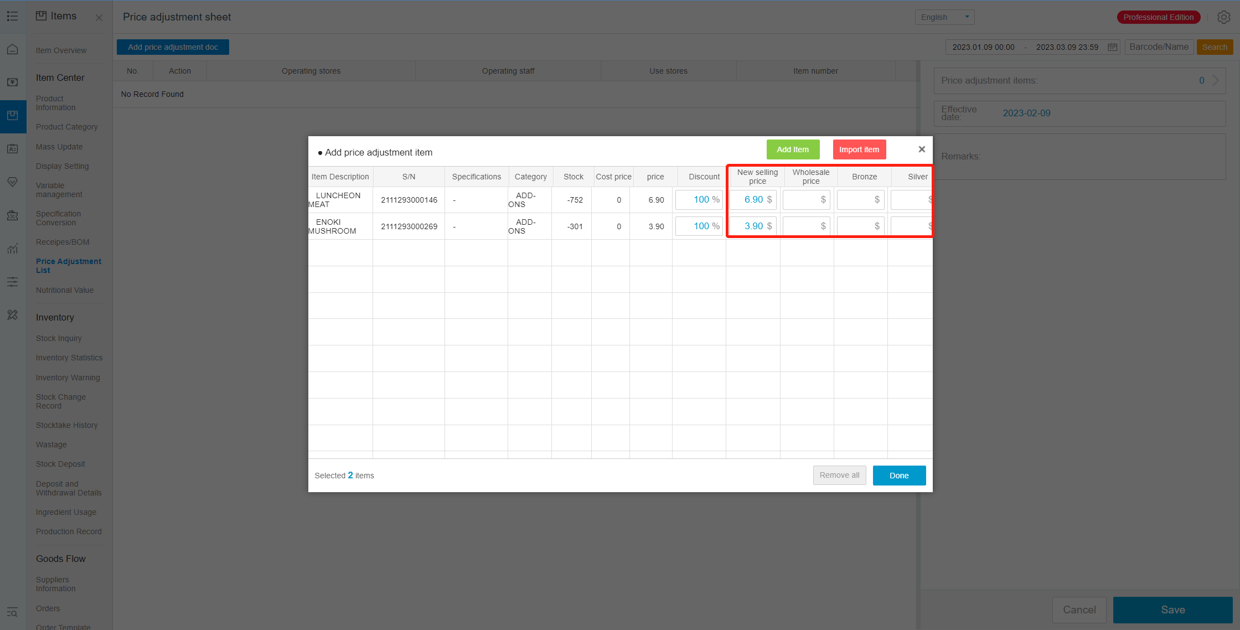Screen dimensions: 1240x630
Task: Click New selling price for ENOKI MUSHROOM
Action: pyautogui.click(x=752, y=226)
